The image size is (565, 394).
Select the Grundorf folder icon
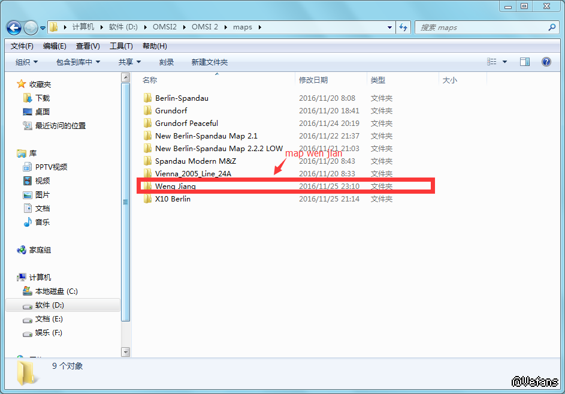[147, 110]
